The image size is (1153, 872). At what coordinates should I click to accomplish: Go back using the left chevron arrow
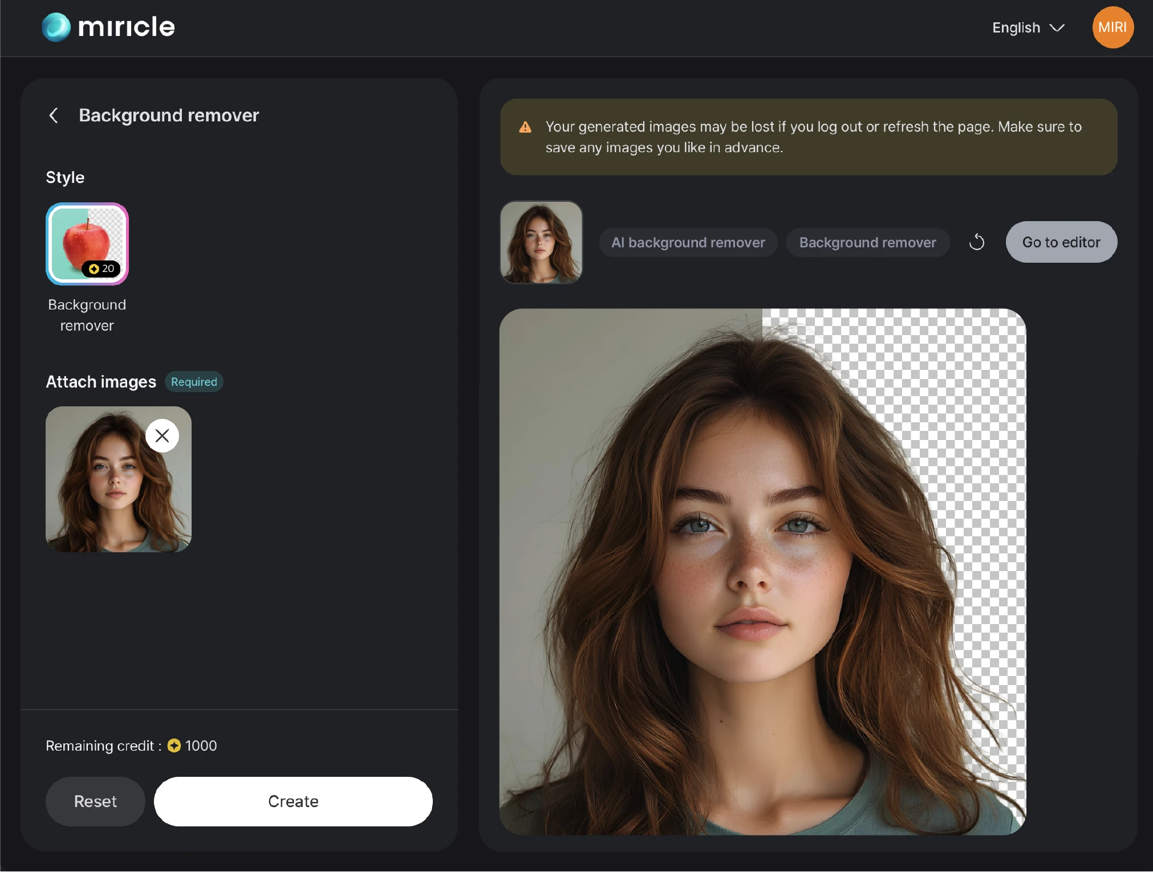(x=54, y=116)
